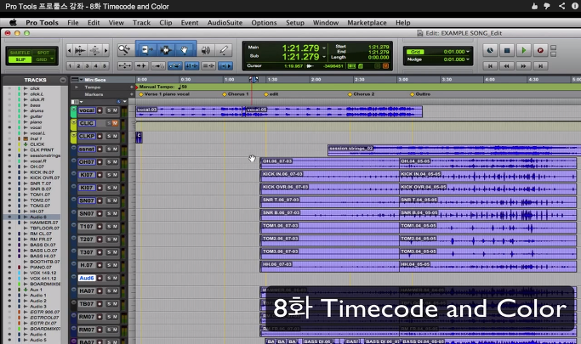This screenshot has height=344, width=581.
Task: Open the Track menu
Action: 141,23
